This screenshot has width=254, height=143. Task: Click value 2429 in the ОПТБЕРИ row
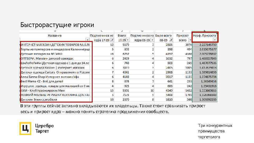(126, 59)
